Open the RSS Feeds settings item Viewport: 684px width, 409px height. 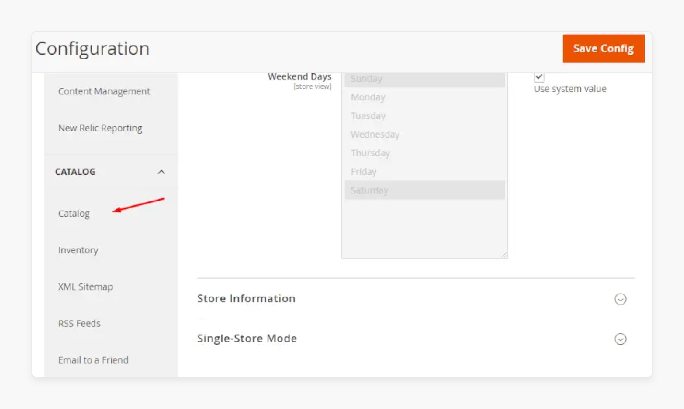click(79, 323)
